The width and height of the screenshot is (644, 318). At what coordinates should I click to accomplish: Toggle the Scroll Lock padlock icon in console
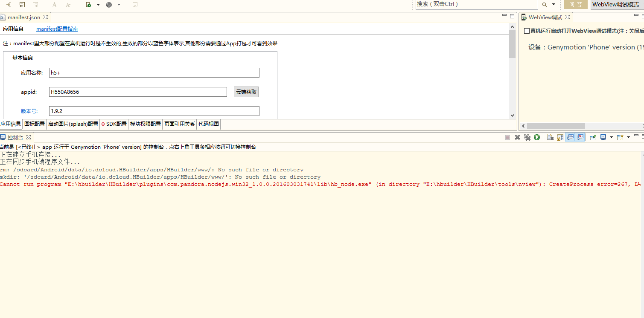click(560, 137)
